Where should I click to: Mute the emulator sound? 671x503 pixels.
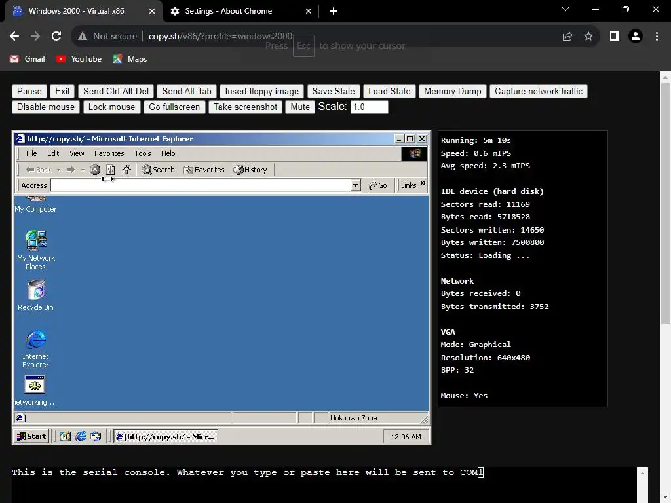coord(300,107)
